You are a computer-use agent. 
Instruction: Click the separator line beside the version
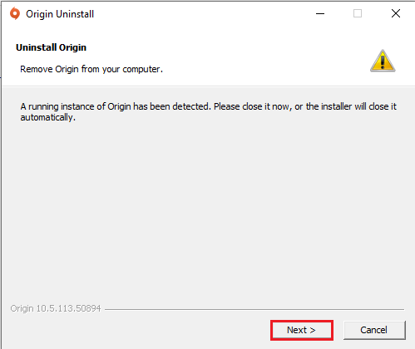254,309
